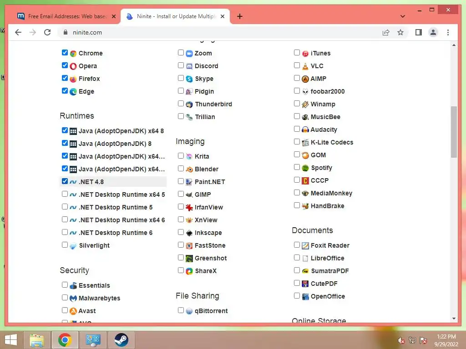Click the scrollbar down arrow
Viewport: 466px width, 349px height.
454,319
